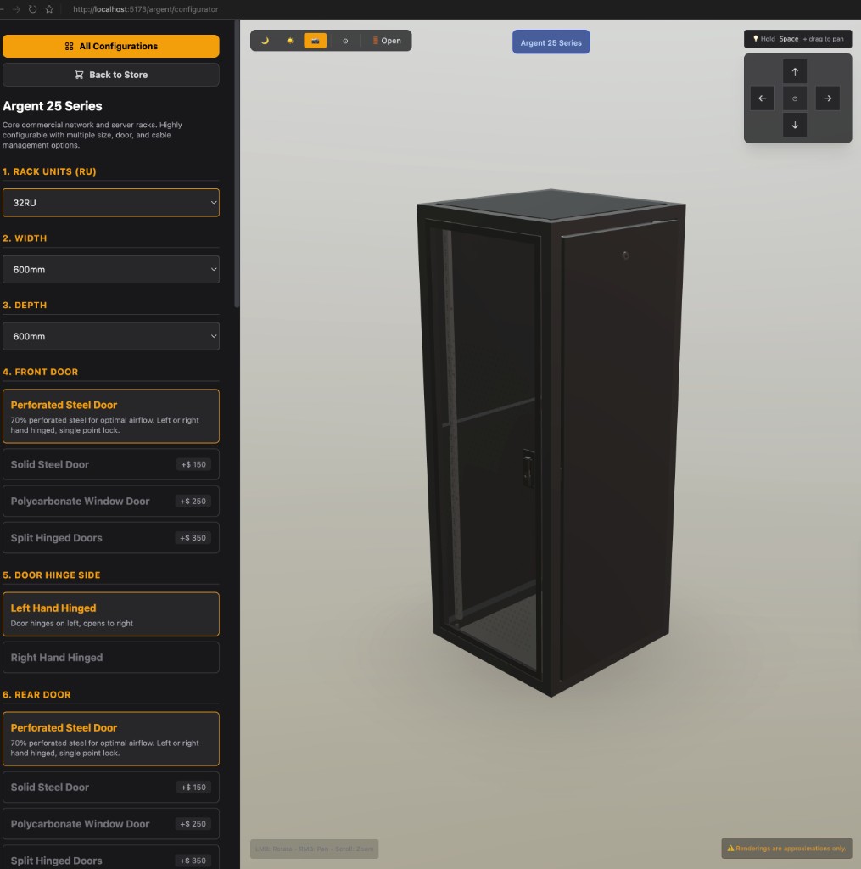
Task: Click the Argent 25 Series tab label
Action: [x=551, y=42]
